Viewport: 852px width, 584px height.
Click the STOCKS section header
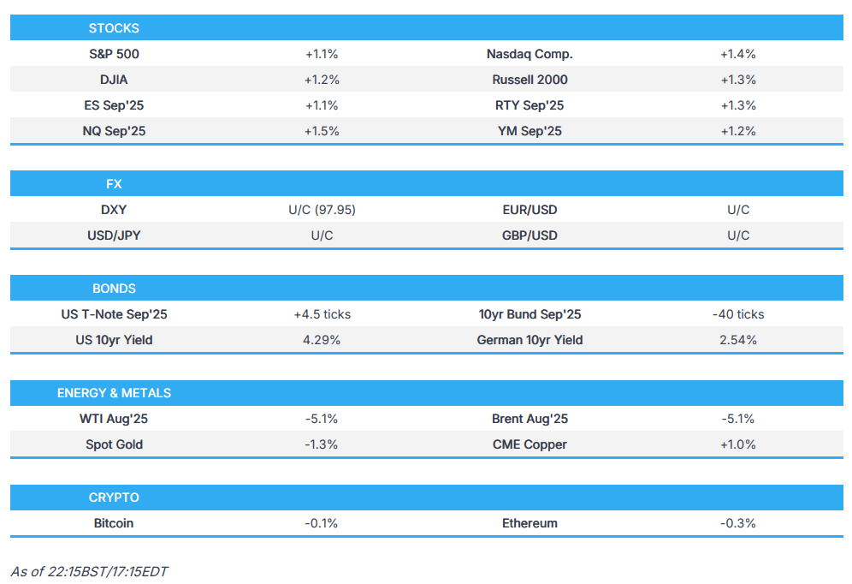click(114, 28)
